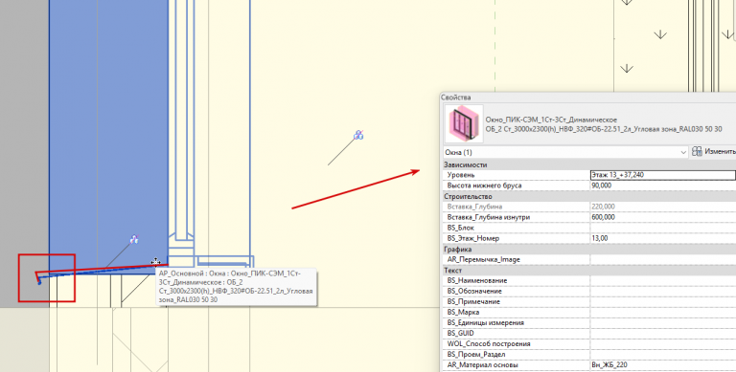Click the BS_GUID value cell
Image resolution: width=736 pixels, height=372 pixels.
point(663,333)
